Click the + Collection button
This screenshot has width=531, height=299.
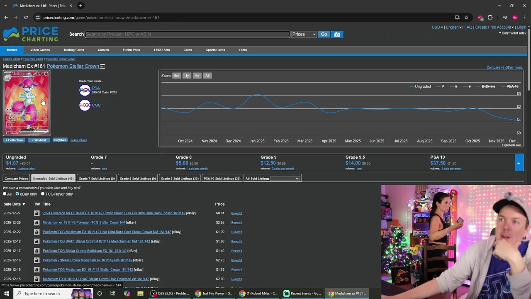14,140
